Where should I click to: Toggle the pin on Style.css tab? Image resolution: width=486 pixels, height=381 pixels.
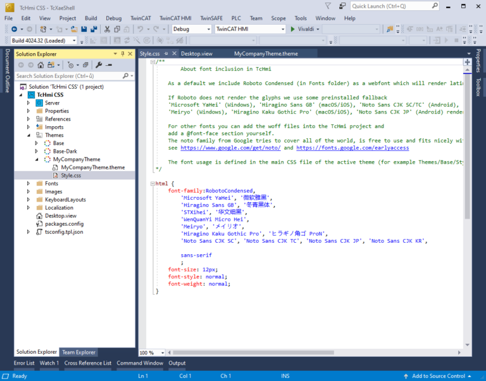click(x=165, y=54)
